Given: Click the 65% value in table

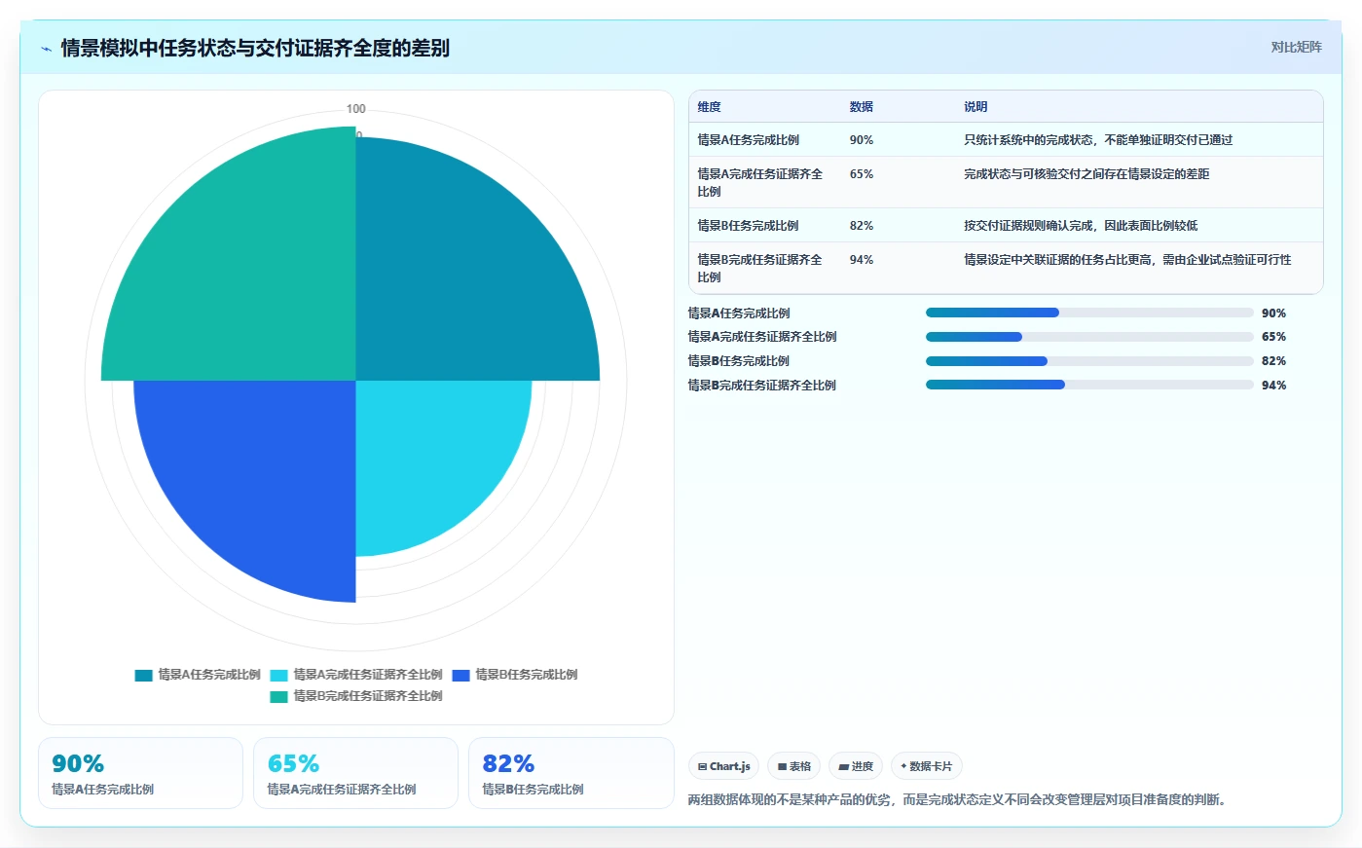Looking at the screenshot, I should (x=861, y=174).
